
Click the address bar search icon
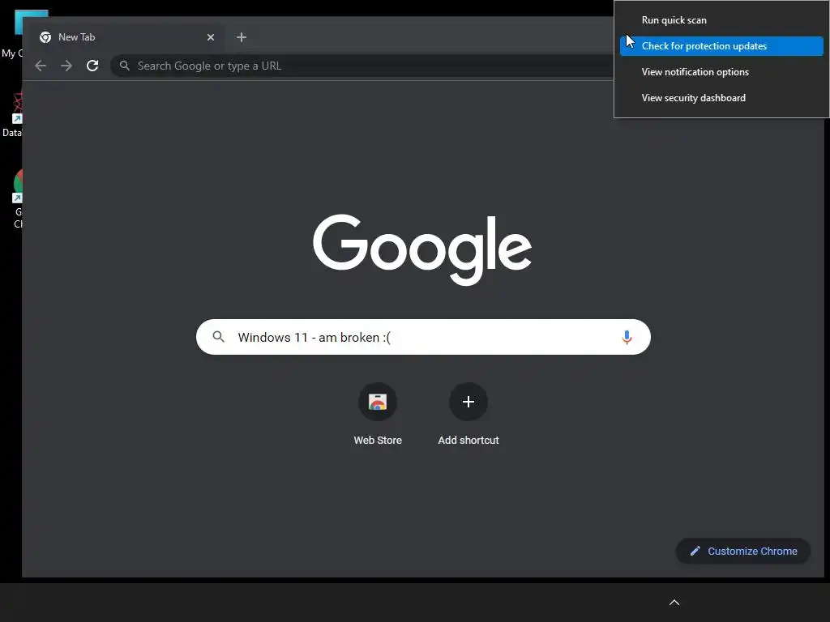tap(124, 66)
